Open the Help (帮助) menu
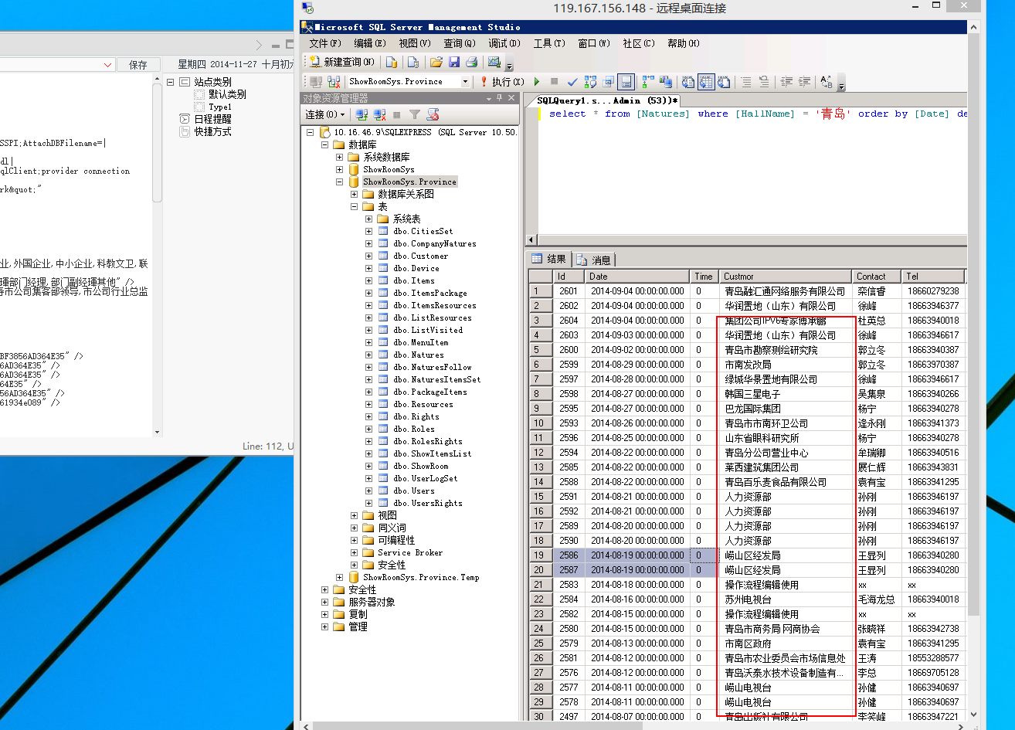The image size is (1015, 730). [684, 43]
